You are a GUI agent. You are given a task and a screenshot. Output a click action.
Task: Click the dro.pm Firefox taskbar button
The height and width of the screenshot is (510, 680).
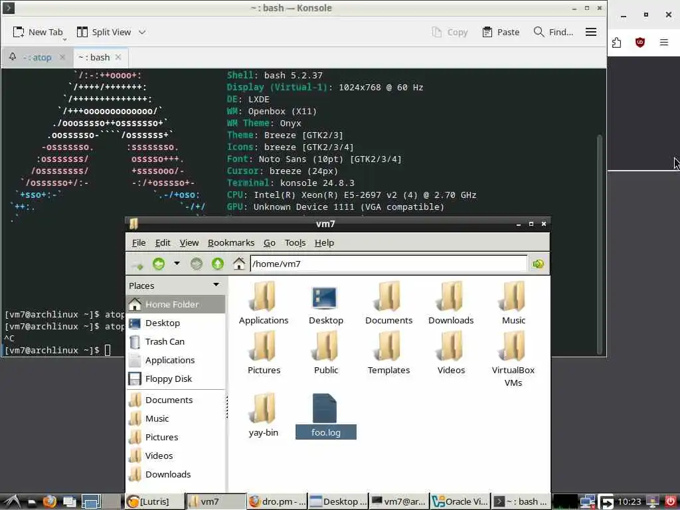(x=278, y=502)
